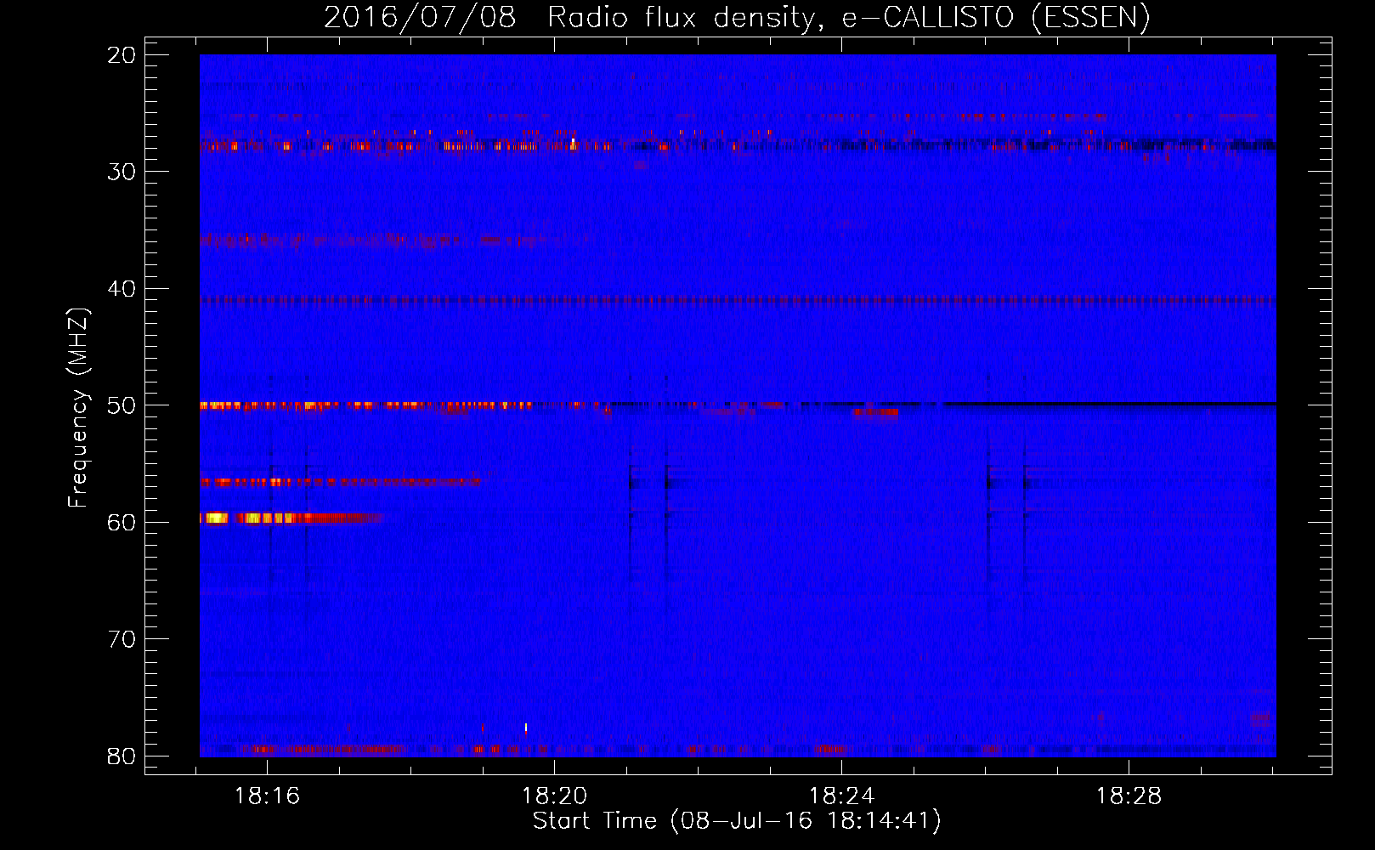Click the 40 MHz frequency tick label

coord(122,289)
